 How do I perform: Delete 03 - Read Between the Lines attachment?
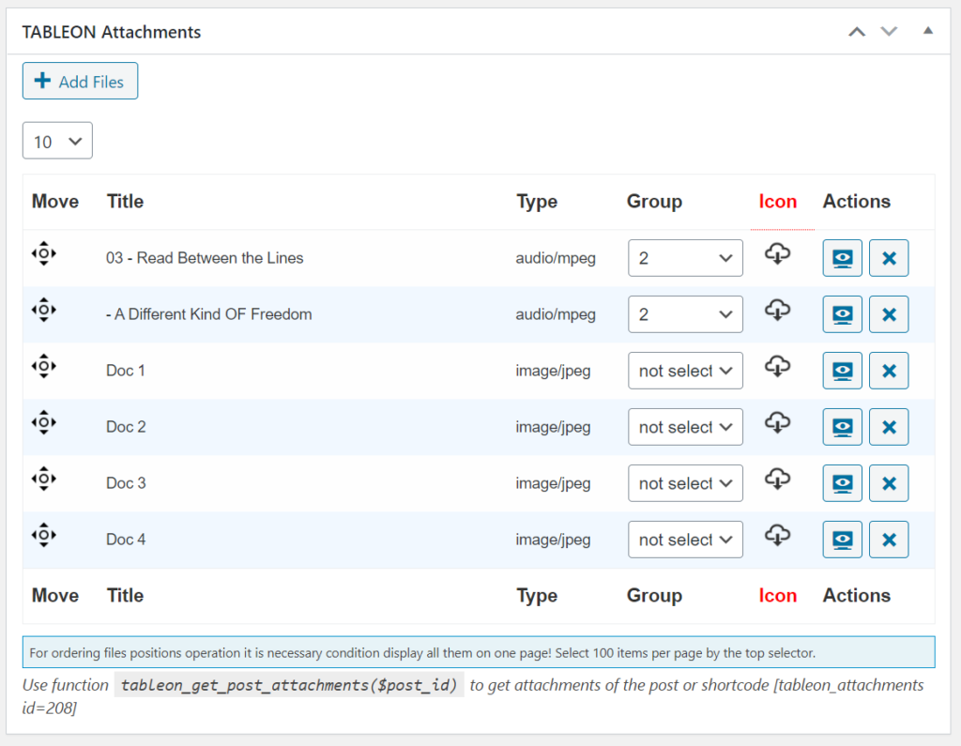coord(888,257)
